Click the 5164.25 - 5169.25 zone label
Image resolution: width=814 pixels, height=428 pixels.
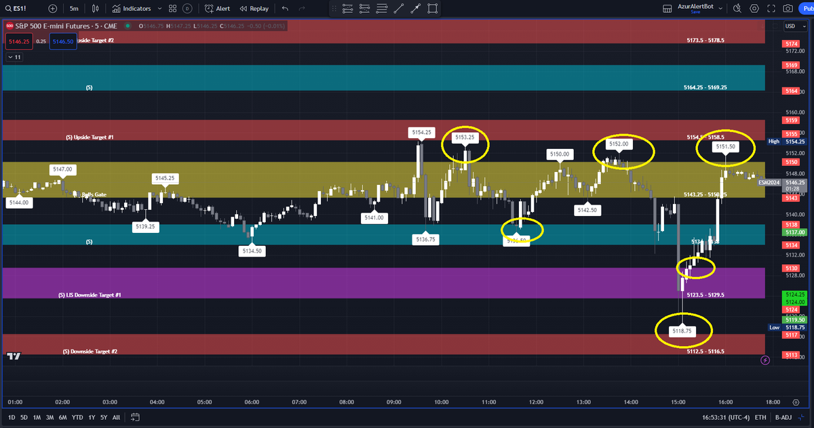click(705, 87)
